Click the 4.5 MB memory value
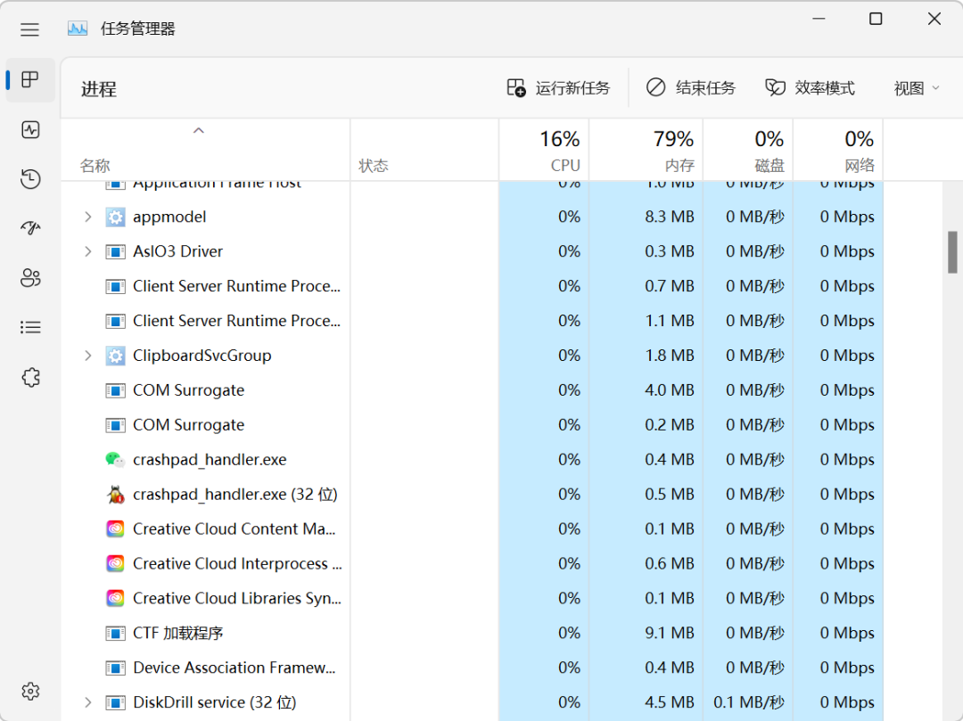This screenshot has height=721, width=963. [x=670, y=702]
